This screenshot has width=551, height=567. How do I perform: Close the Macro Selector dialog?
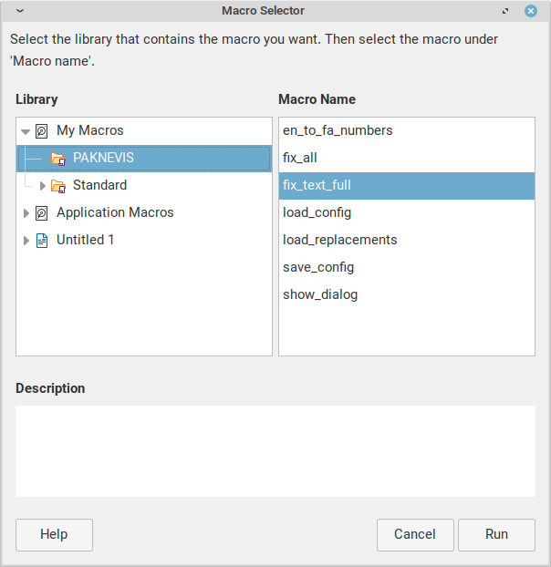pyautogui.click(x=531, y=11)
